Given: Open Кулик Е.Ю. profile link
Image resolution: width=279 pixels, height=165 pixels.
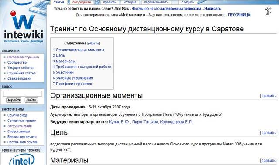Looking at the screenshot, I should (119, 122).
